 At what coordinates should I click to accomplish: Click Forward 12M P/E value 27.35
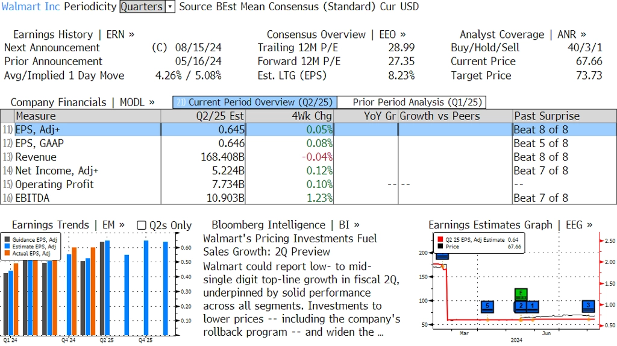point(401,61)
